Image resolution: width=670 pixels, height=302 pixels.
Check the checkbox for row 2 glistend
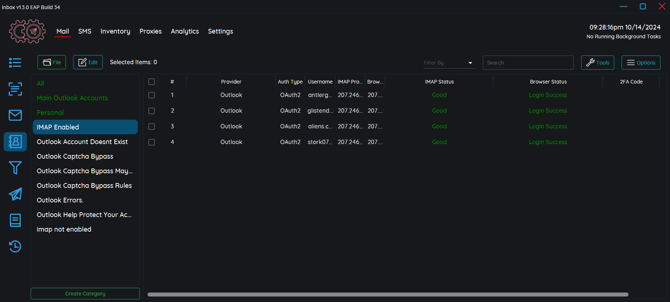point(152,111)
